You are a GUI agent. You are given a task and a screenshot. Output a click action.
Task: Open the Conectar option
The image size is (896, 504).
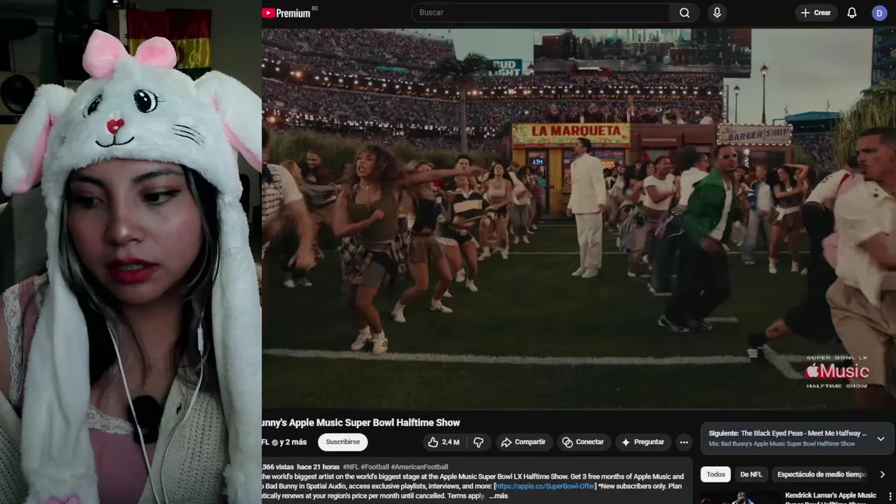(583, 442)
